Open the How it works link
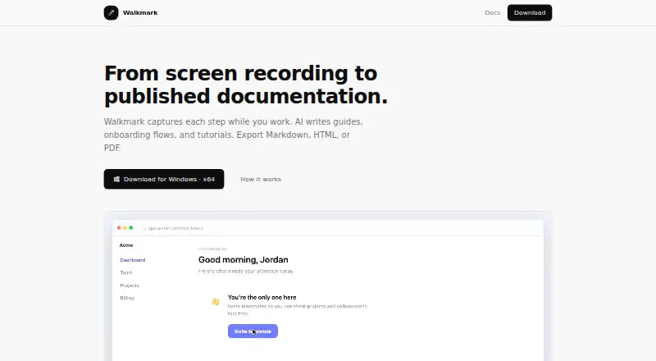This screenshot has height=361, width=656. tap(261, 179)
